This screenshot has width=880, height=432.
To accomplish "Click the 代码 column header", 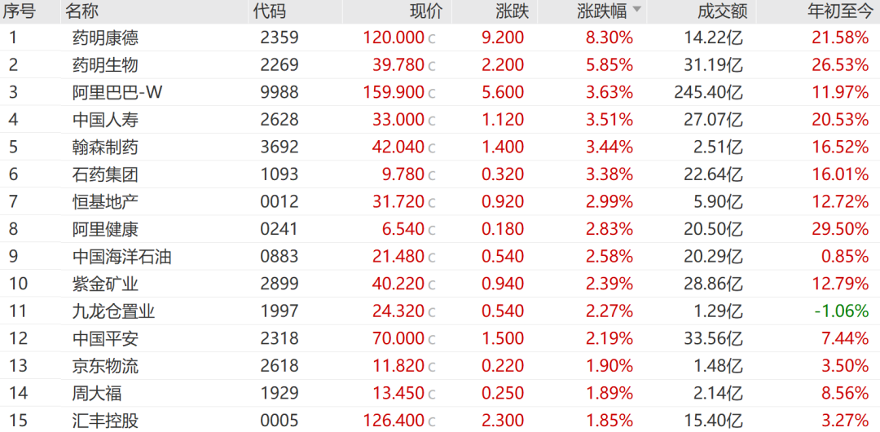I will [270, 11].
